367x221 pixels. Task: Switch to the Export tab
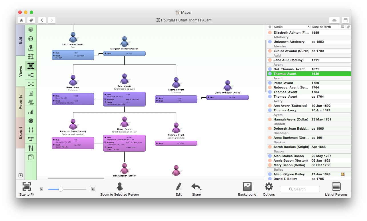pos(21,133)
